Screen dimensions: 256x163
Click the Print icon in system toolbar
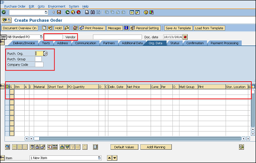pyautogui.click(x=87, y=12)
